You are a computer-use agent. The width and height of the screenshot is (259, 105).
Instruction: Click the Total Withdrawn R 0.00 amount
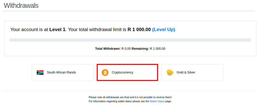click(126, 49)
